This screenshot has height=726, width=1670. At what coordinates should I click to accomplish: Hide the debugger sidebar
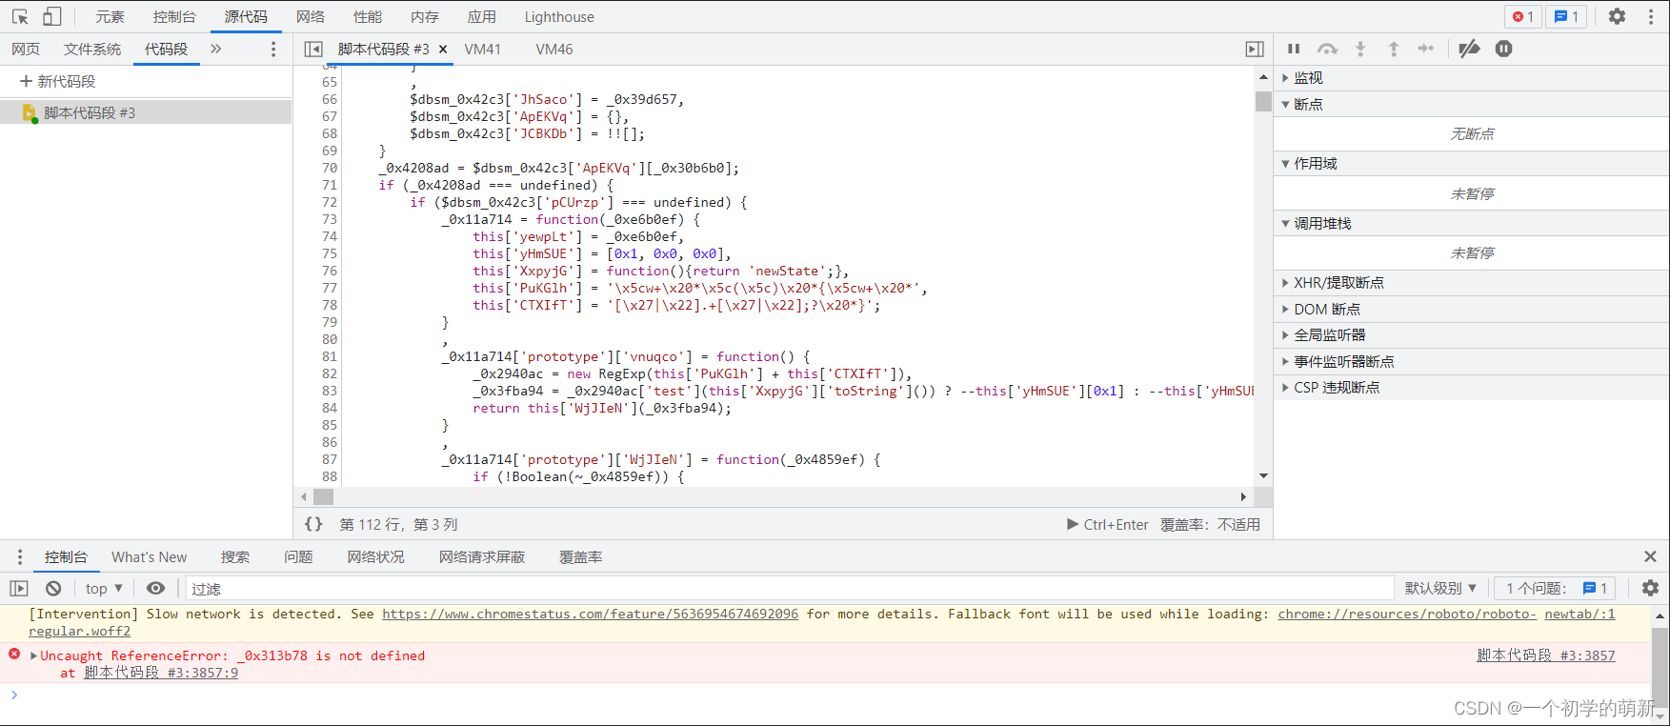1255,49
